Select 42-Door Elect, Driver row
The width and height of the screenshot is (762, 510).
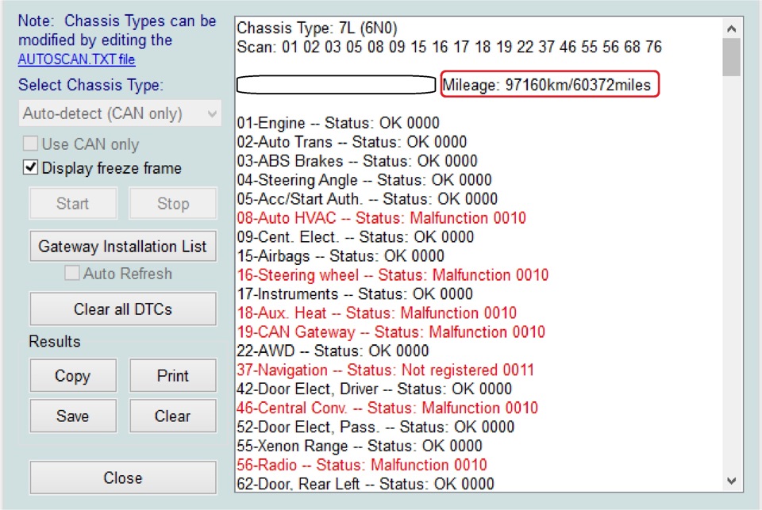[374, 389]
